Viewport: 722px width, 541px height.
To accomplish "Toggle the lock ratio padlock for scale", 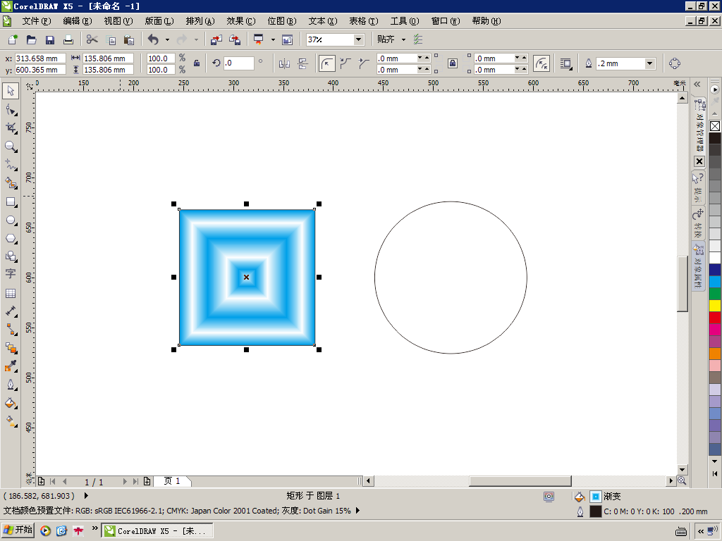I will (197, 63).
